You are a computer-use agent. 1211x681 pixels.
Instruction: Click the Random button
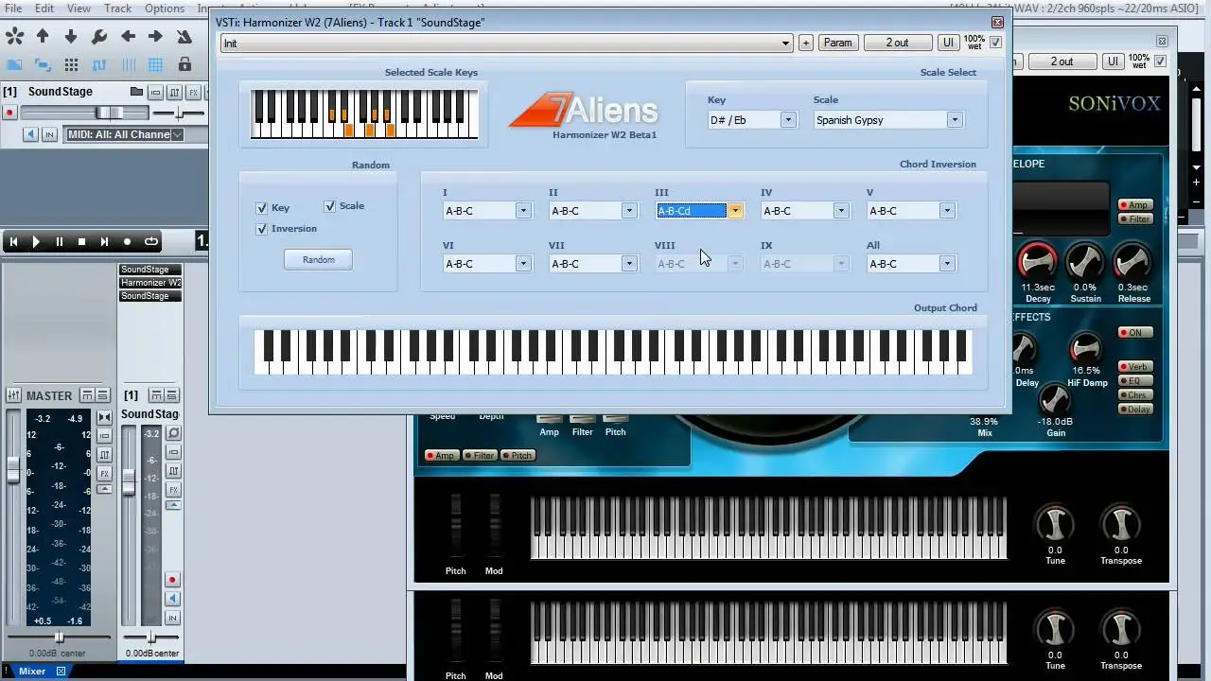(x=318, y=260)
